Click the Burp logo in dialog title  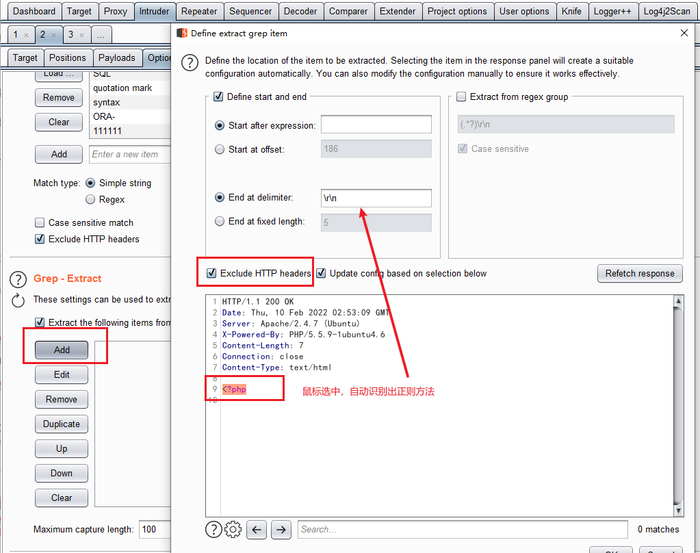pyautogui.click(x=182, y=33)
